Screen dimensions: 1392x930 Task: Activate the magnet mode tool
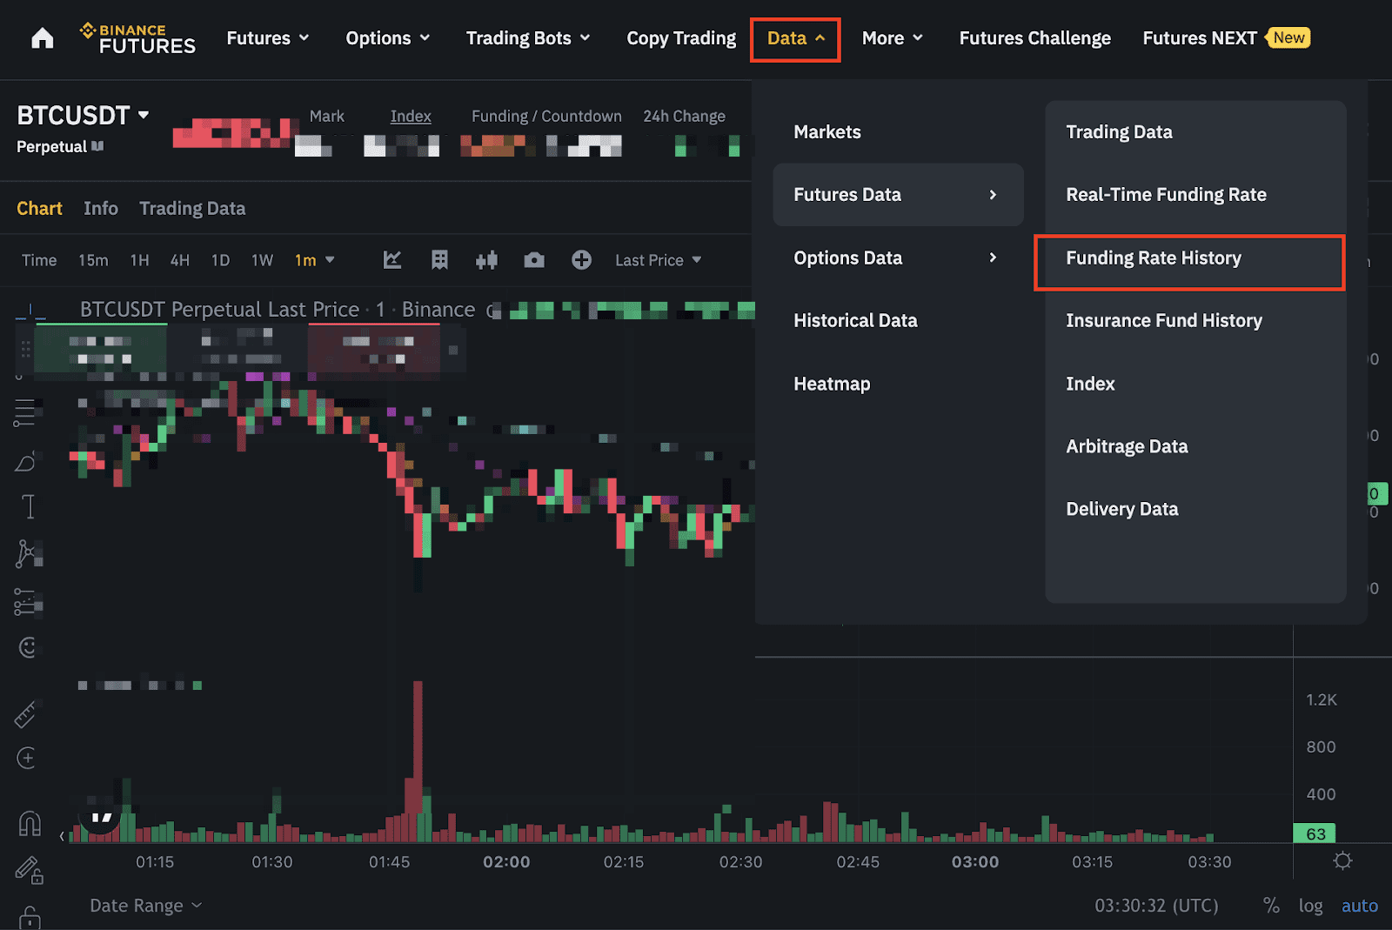click(29, 823)
